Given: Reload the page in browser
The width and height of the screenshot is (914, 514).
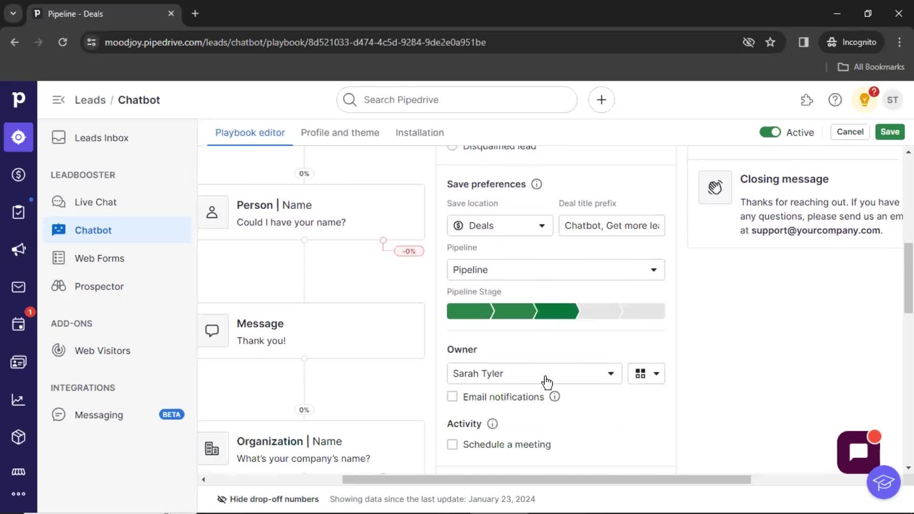Looking at the screenshot, I should [62, 42].
